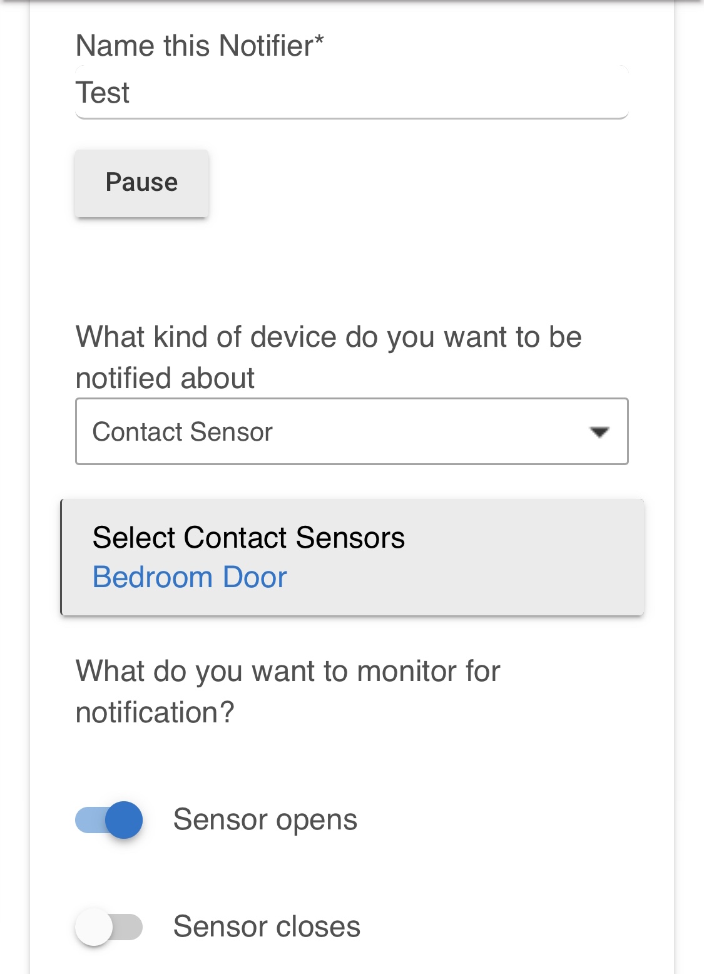Viewport: 704px width, 974px height.
Task: Click the "Sensor closes" label text
Action: [x=267, y=926]
